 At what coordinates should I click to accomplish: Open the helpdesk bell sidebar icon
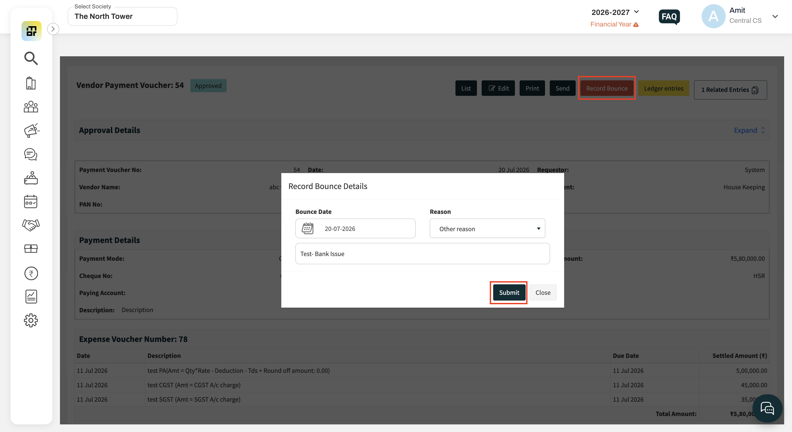tap(31, 178)
